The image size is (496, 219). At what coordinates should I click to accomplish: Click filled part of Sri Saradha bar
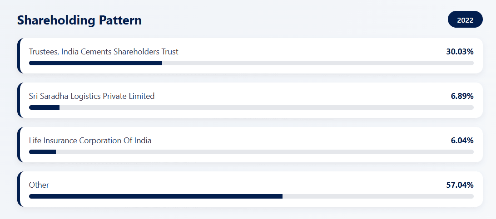pyautogui.click(x=44, y=107)
